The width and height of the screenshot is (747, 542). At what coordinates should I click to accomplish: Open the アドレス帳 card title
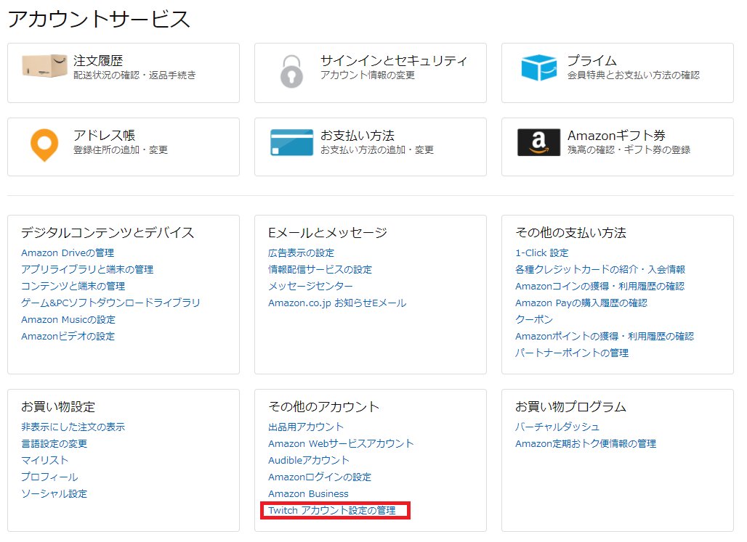tap(105, 136)
